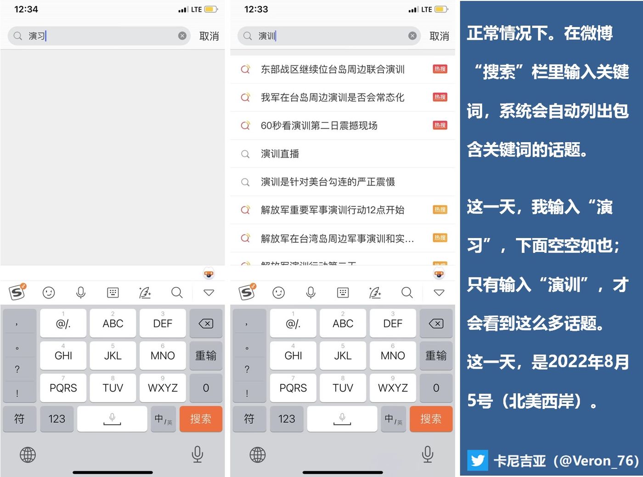The image size is (643, 477).
Task: Tap the Sogou logo icon on the left phone keyboard
Action: (17, 292)
